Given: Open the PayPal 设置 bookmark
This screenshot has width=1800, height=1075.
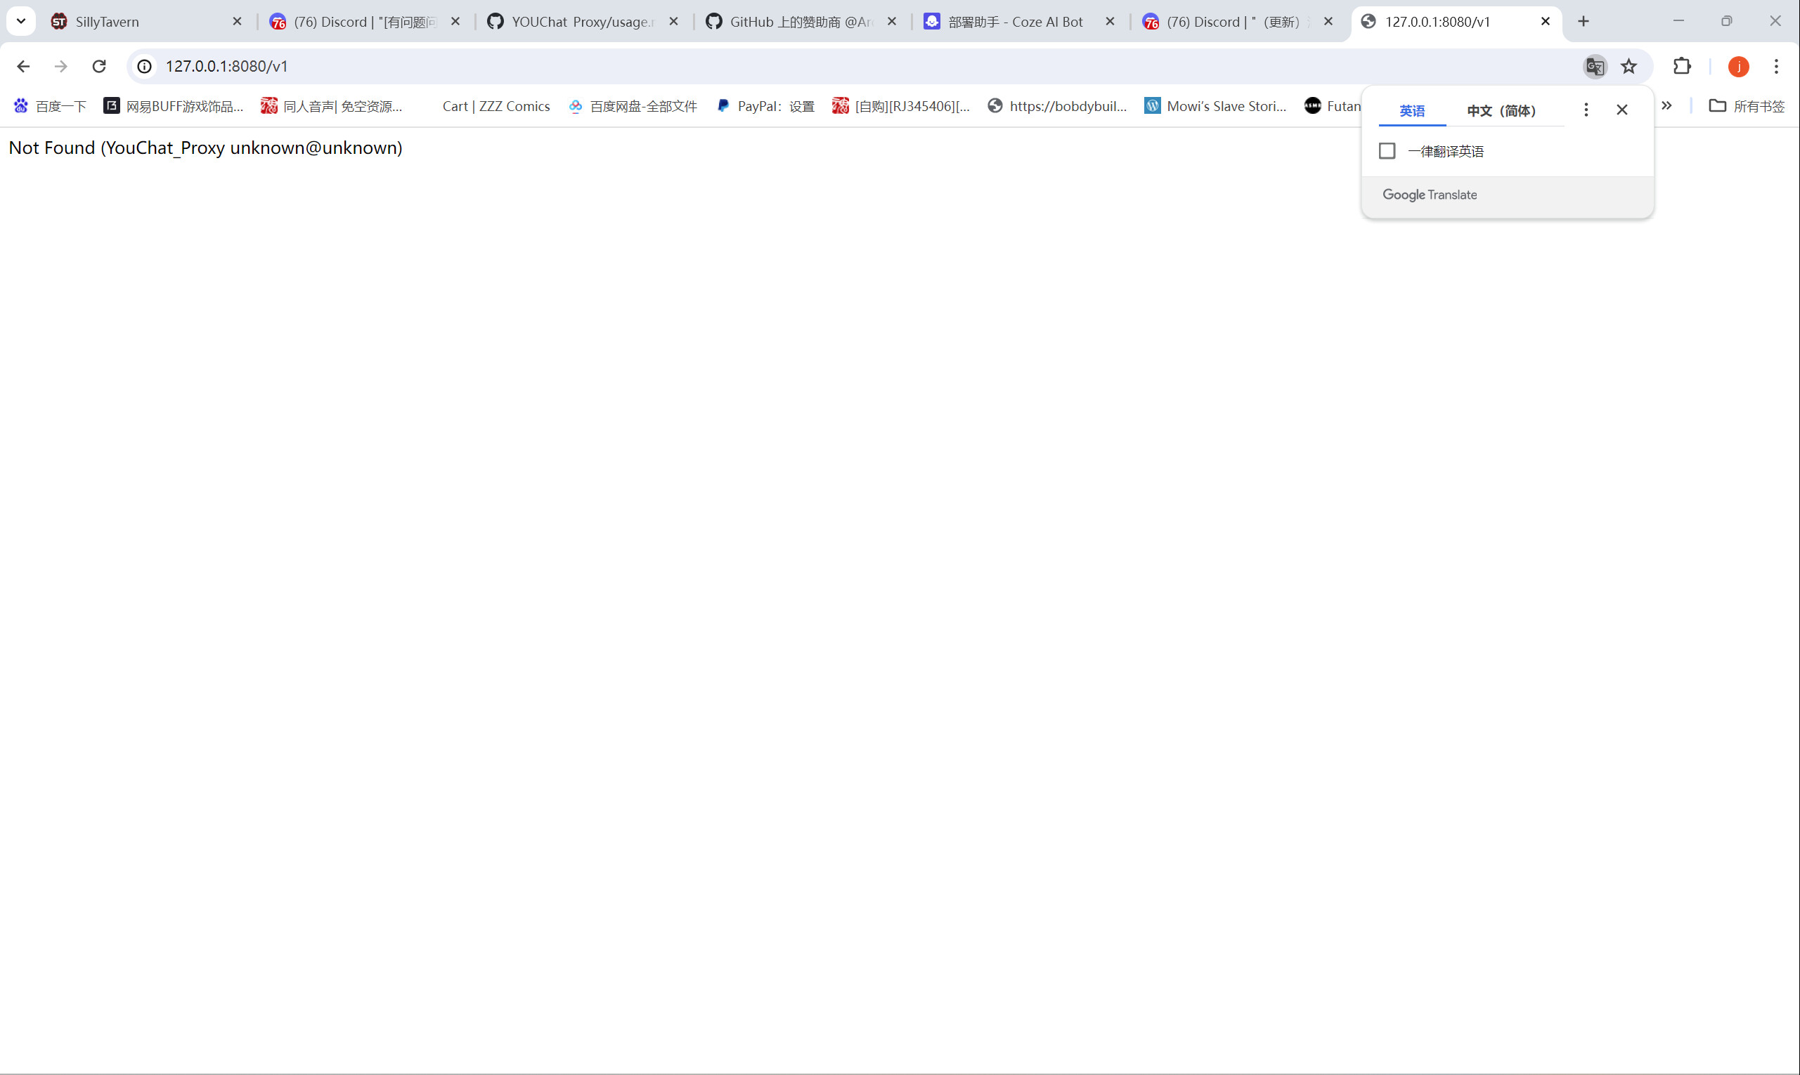Looking at the screenshot, I should click(x=765, y=106).
